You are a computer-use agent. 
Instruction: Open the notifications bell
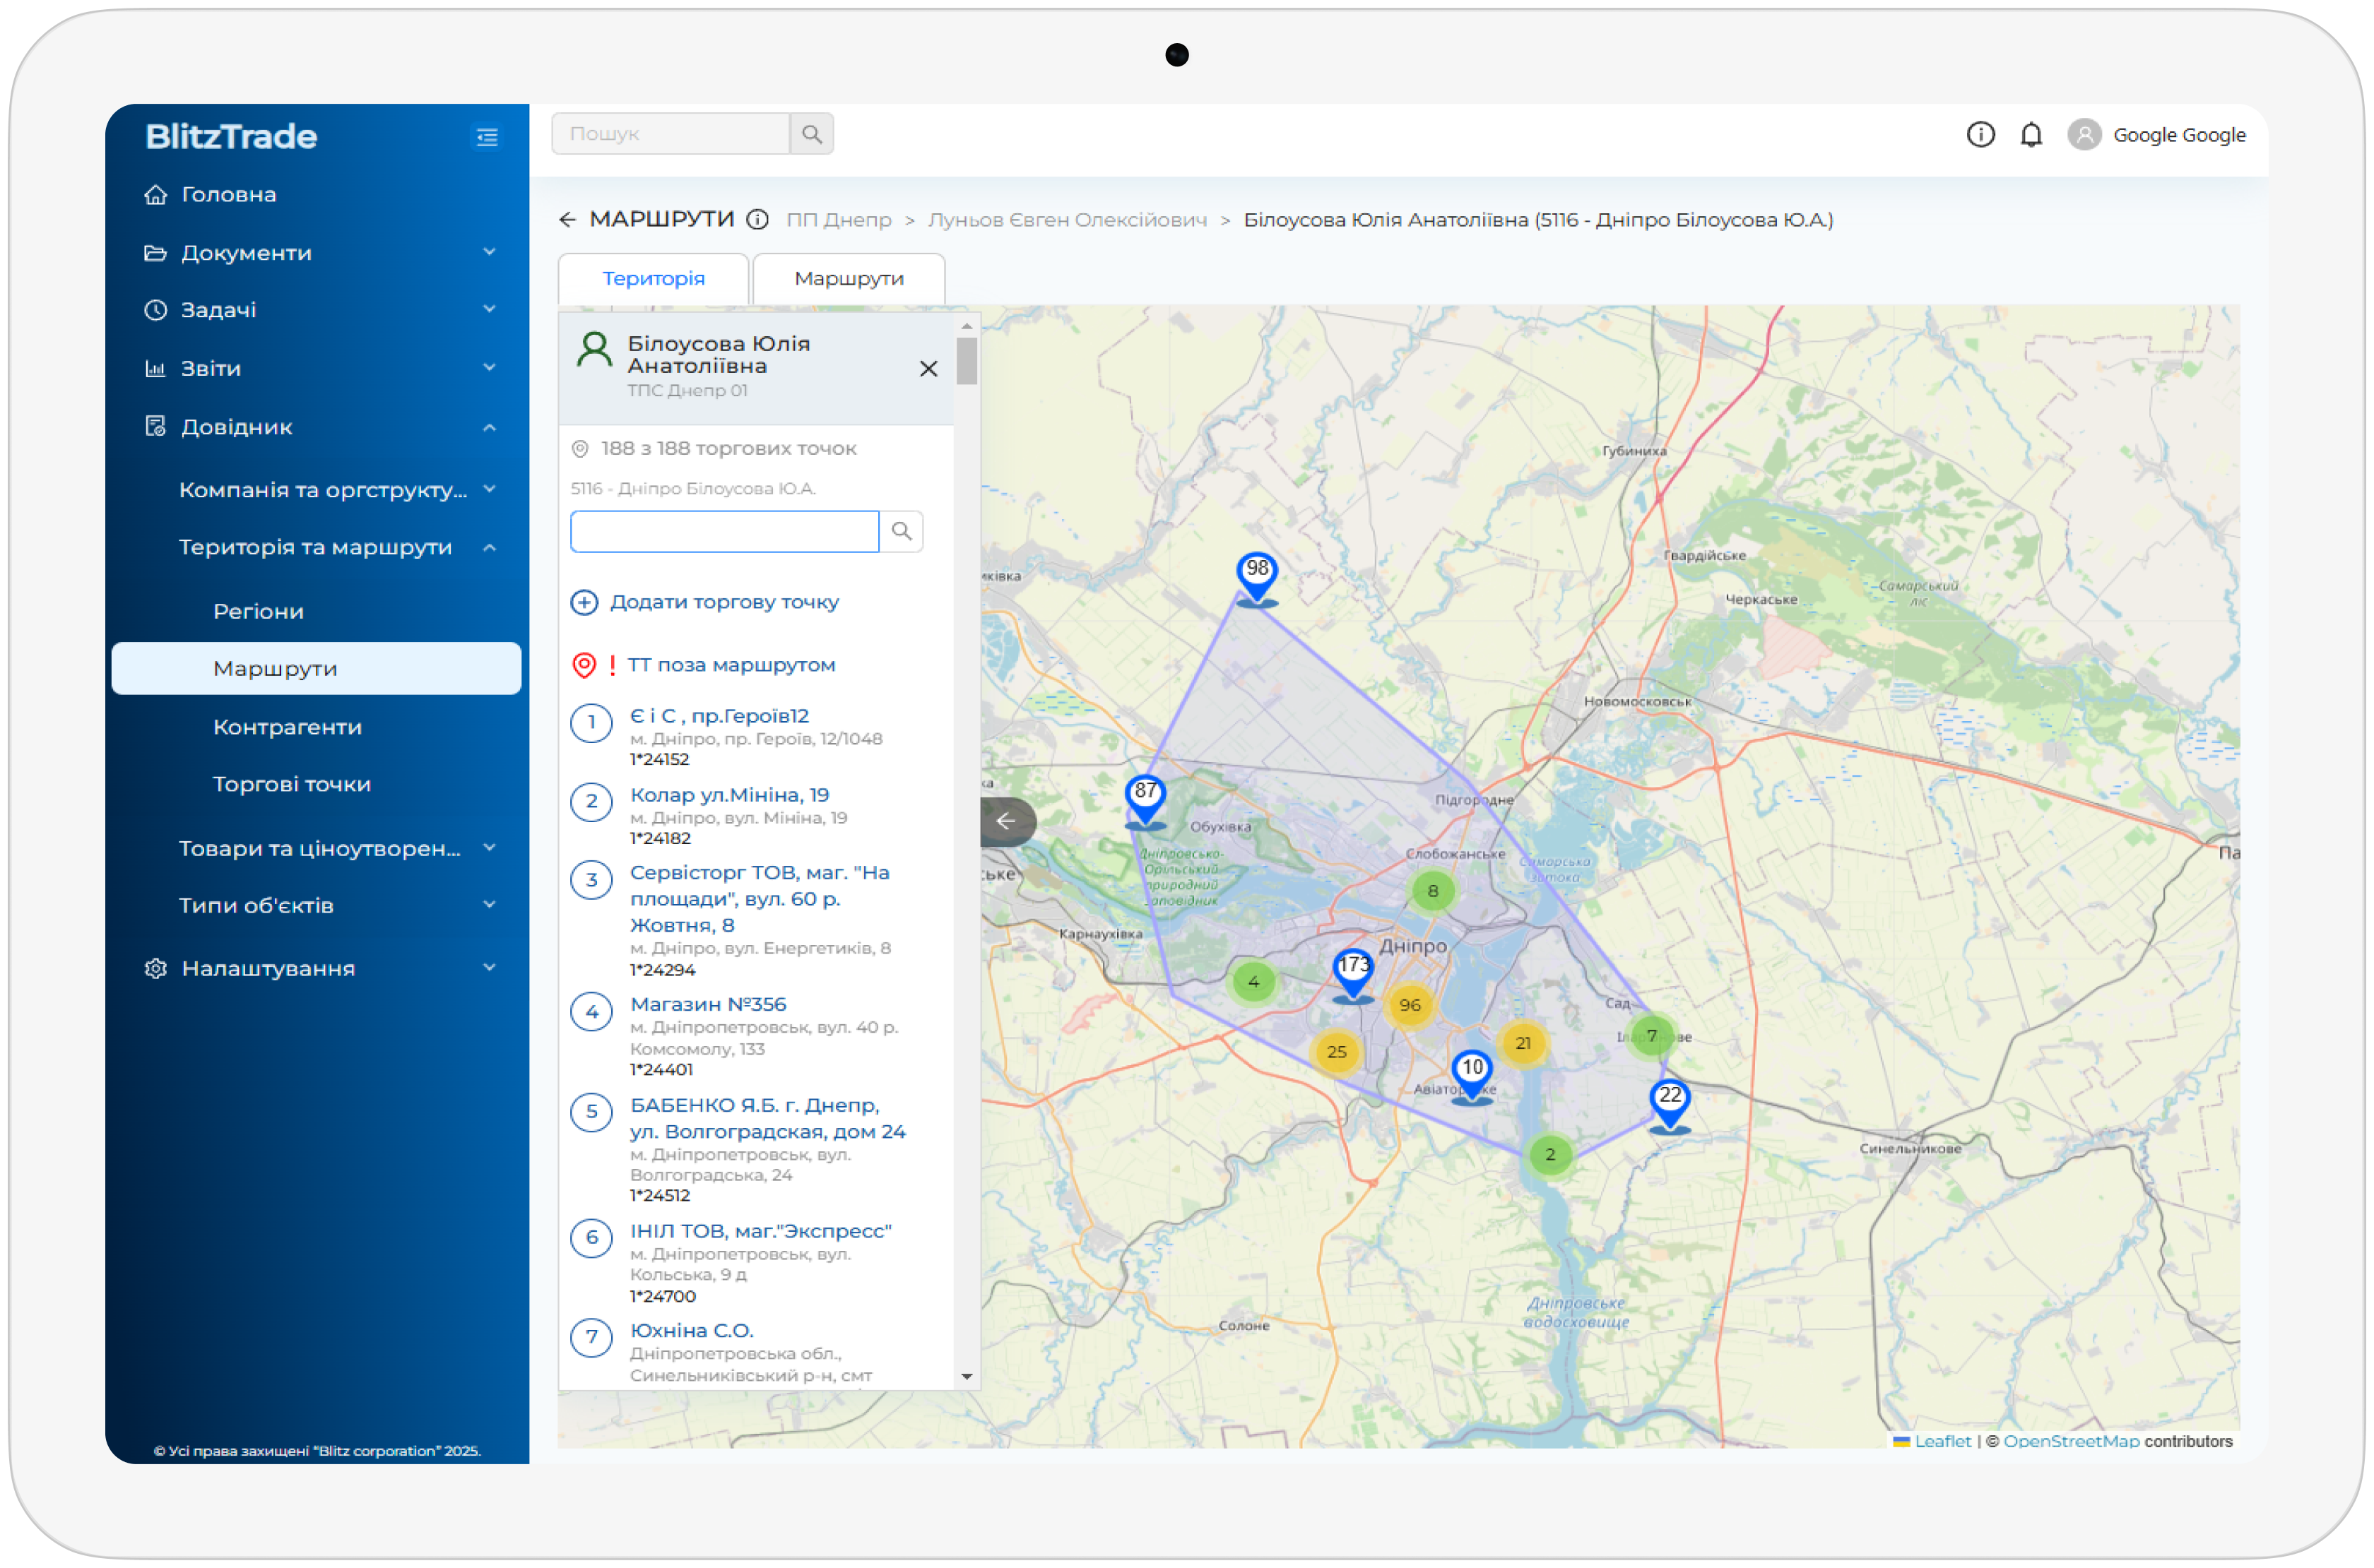pyautogui.click(x=2031, y=135)
